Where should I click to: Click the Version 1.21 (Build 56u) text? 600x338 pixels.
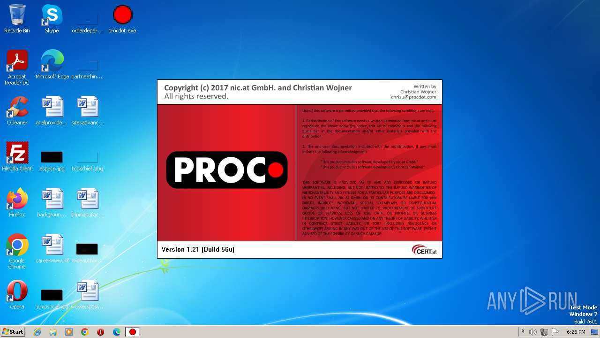198,249
